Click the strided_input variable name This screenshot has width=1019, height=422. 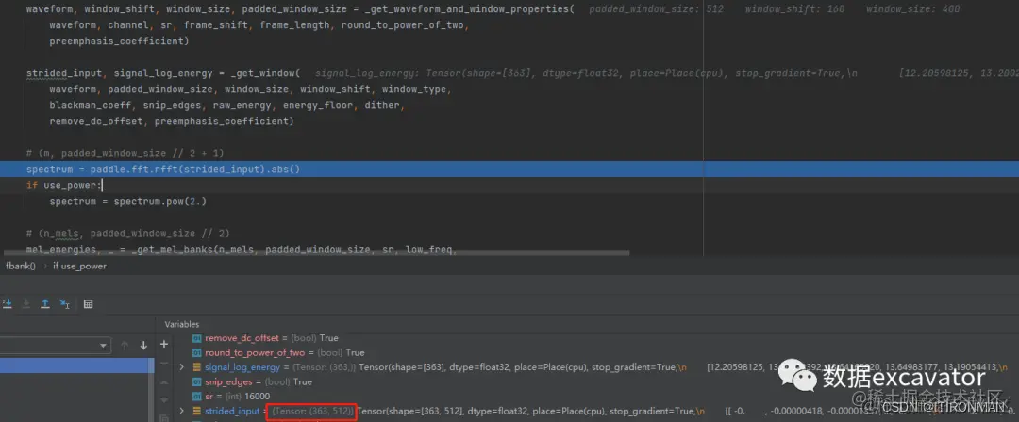[232, 411]
